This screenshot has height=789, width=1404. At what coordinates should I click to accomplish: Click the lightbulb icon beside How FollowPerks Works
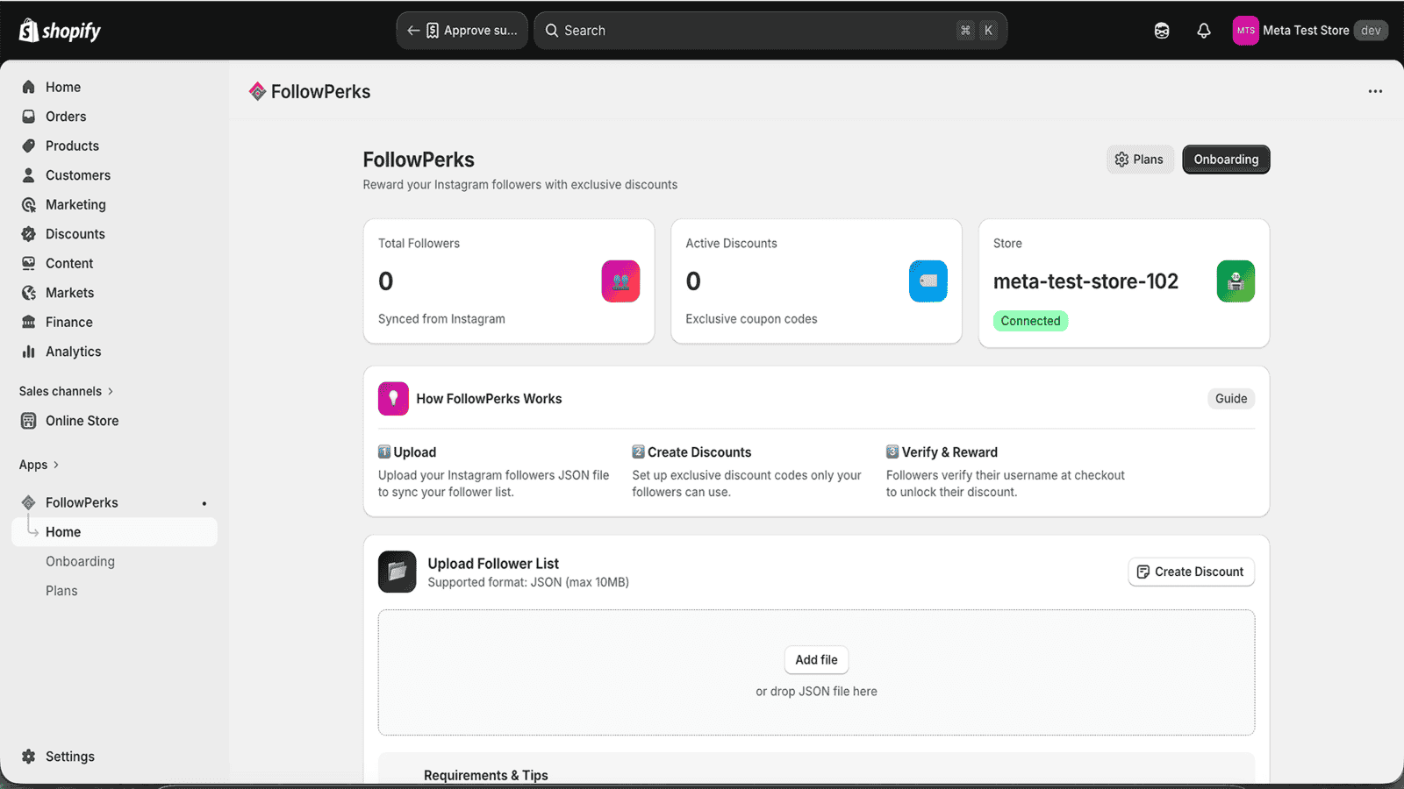pyautogui.click(x=393, y=399)
